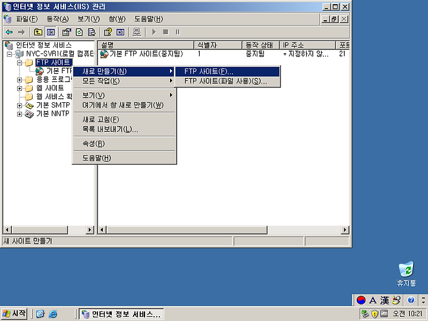Open 모든 작업(K) submenu

coord(124,81)
